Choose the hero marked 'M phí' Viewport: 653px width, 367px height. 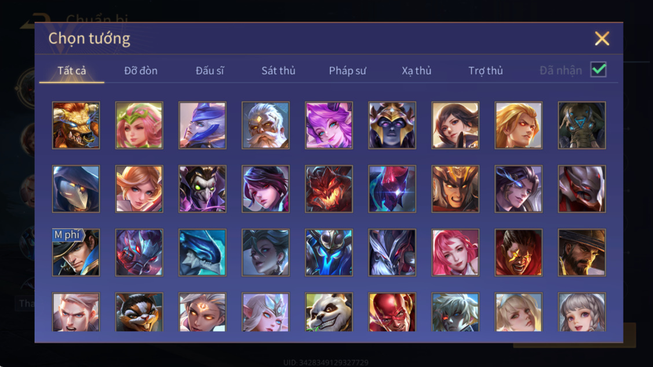tap(76, 253)
